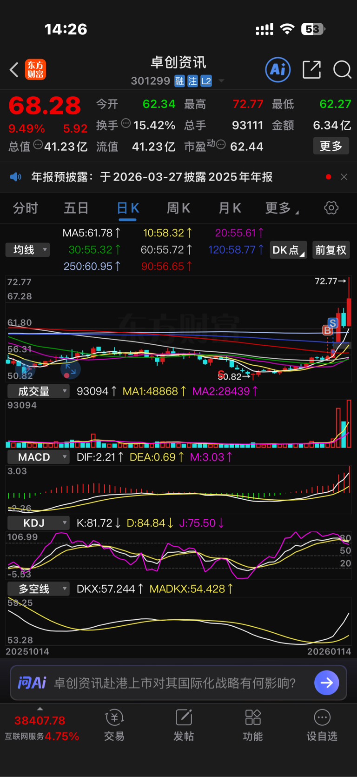Tap the 注 registration badge

click(x=192, y=81)
